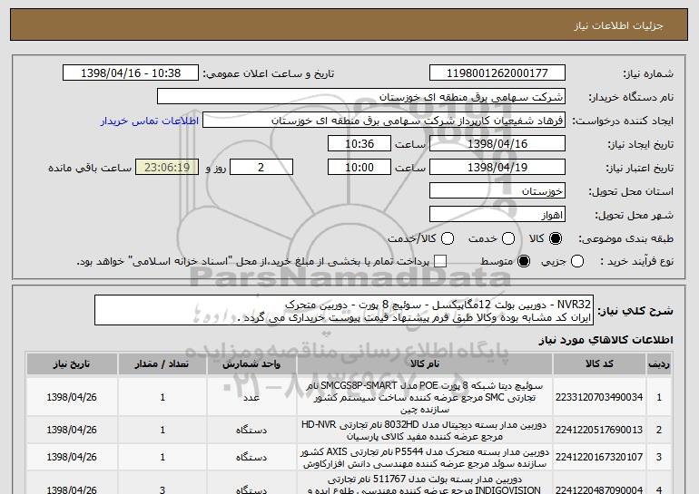Screen dimensions: 699x494
Task: Click product code 223120703490034
Action: (x=599, y=397)
